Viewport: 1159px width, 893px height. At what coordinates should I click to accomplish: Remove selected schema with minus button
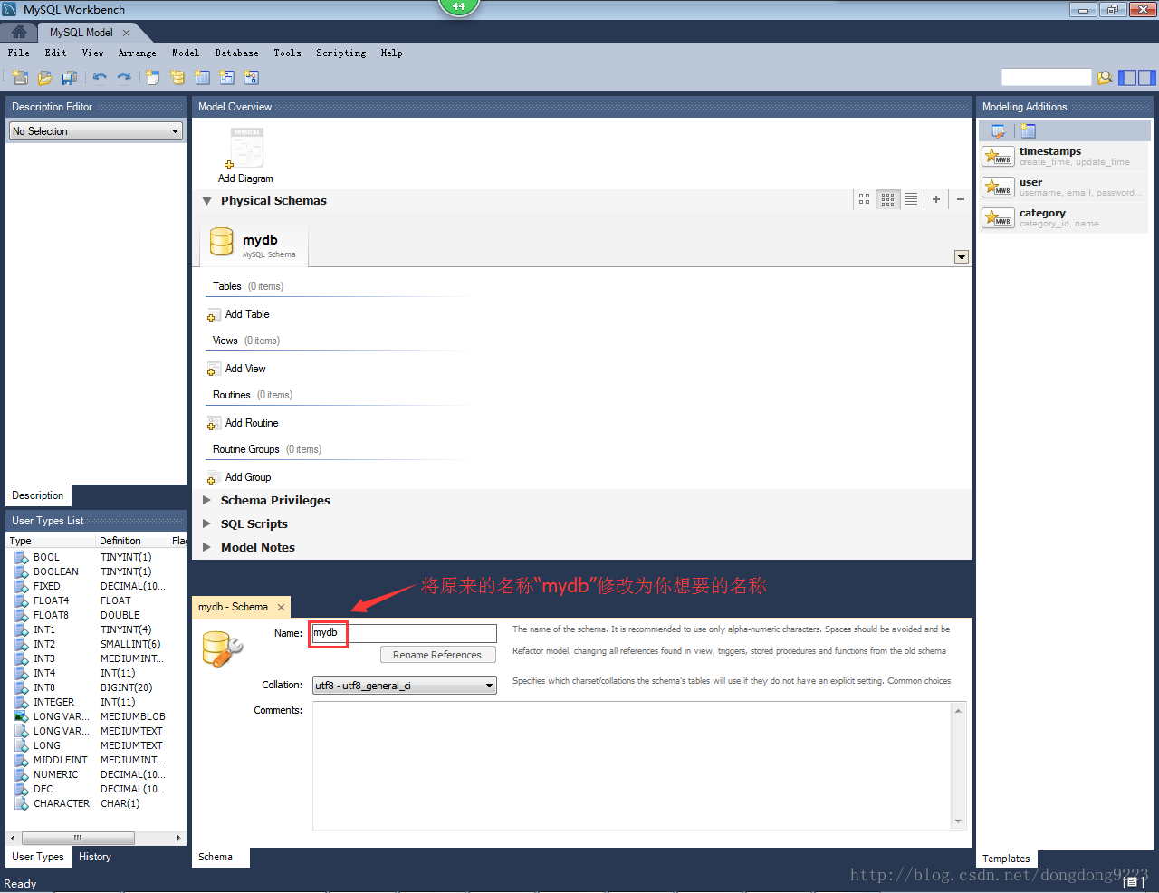(x=961, y=199)
